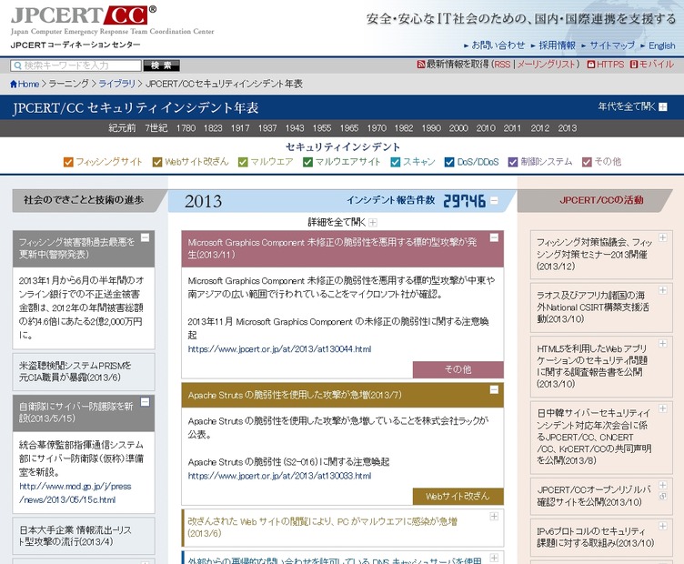
Task: Click the Webサイト改ざん category tag
Action: (x=458, y=497)
